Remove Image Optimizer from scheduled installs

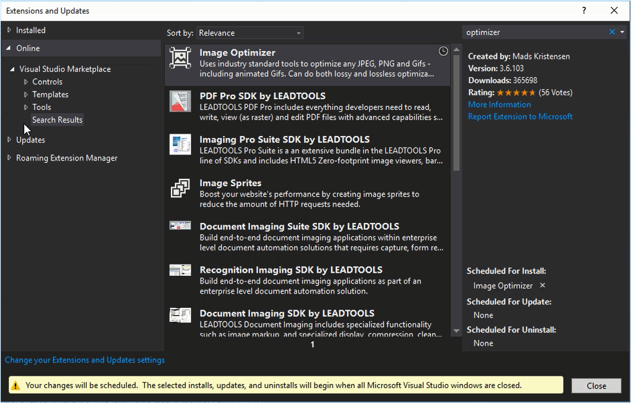click(x=542, y=285)
